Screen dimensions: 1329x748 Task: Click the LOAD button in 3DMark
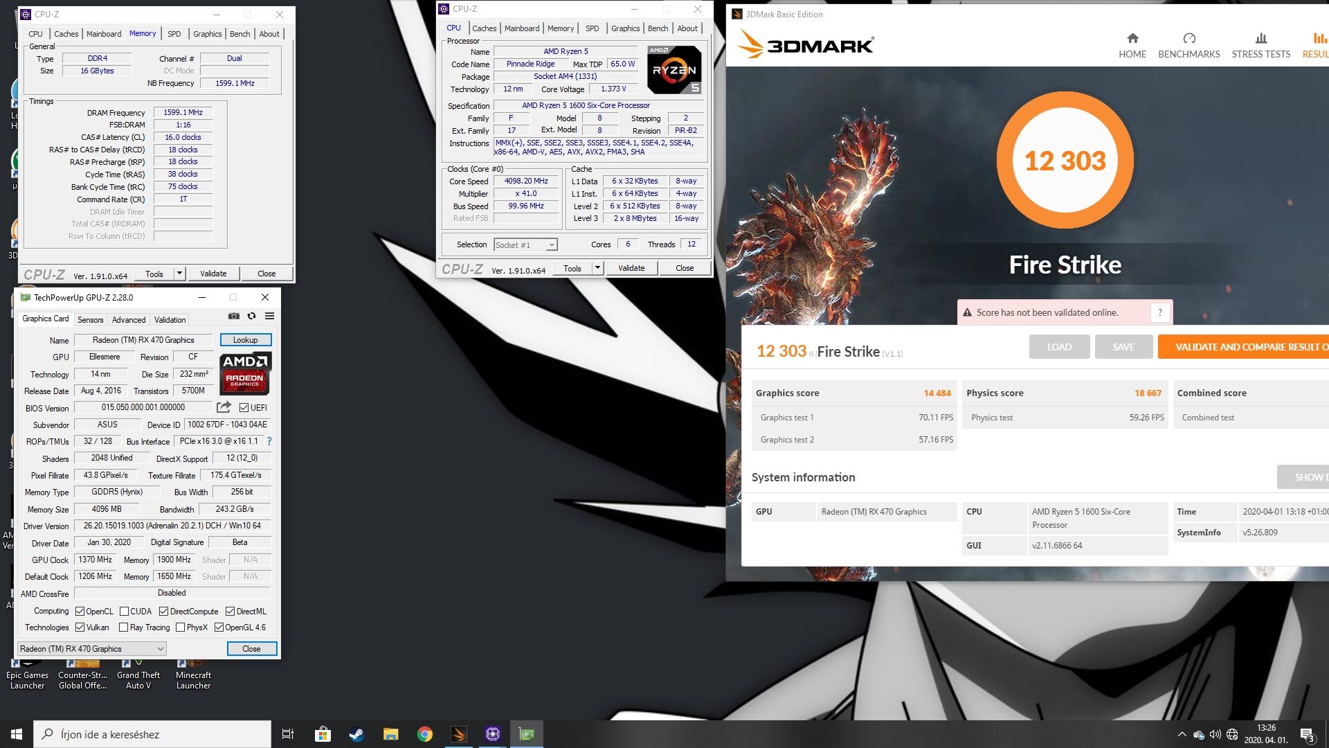pos(1059,347)
